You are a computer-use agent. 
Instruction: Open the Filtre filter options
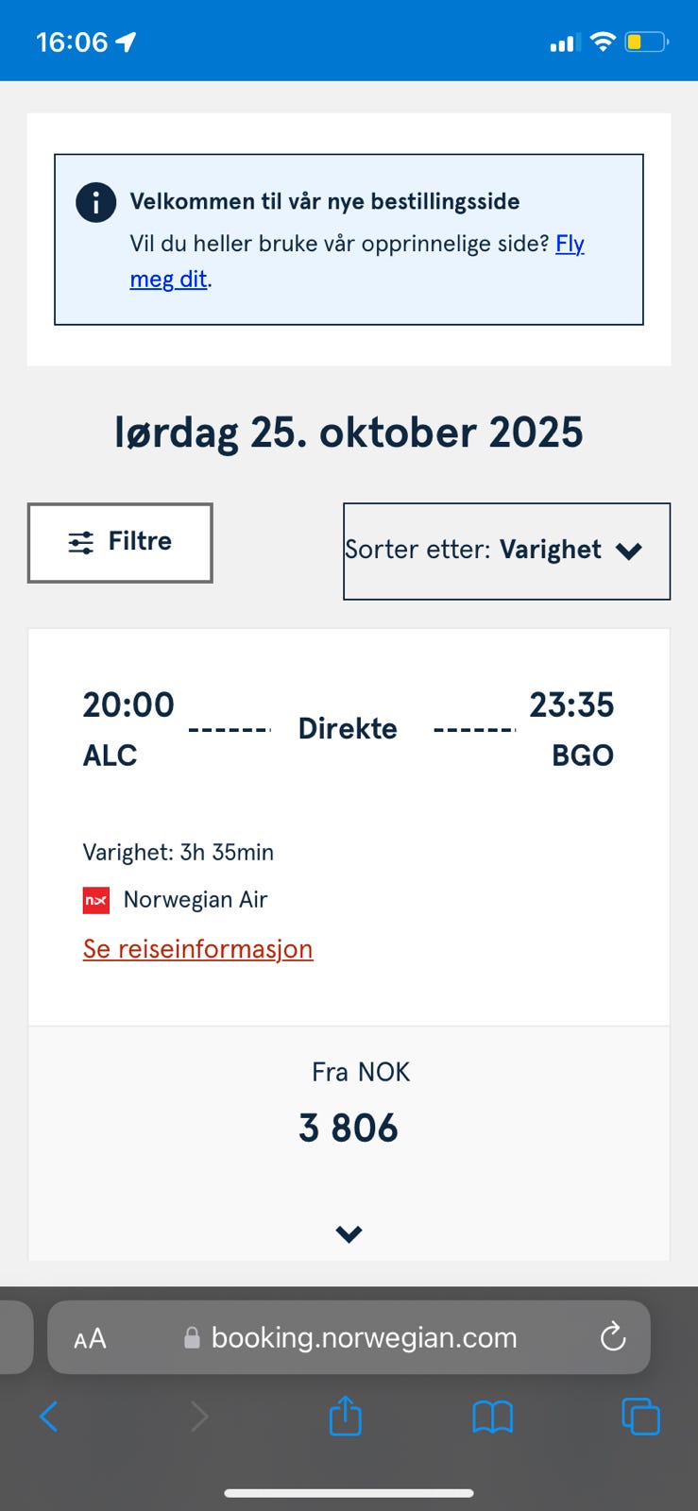(120, 542)
